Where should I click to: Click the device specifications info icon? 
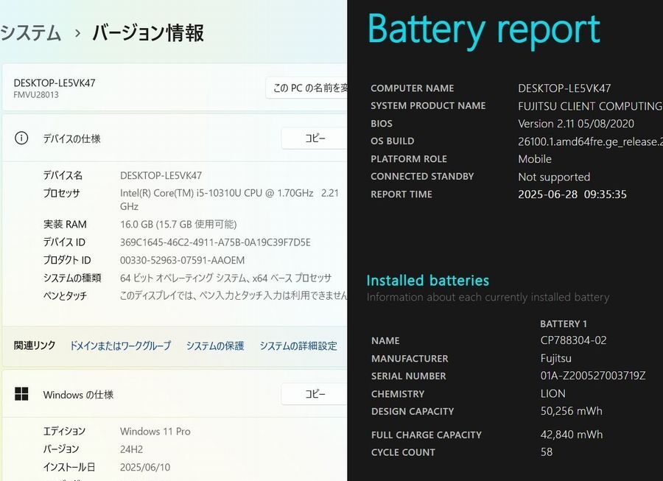pos(21,138)
